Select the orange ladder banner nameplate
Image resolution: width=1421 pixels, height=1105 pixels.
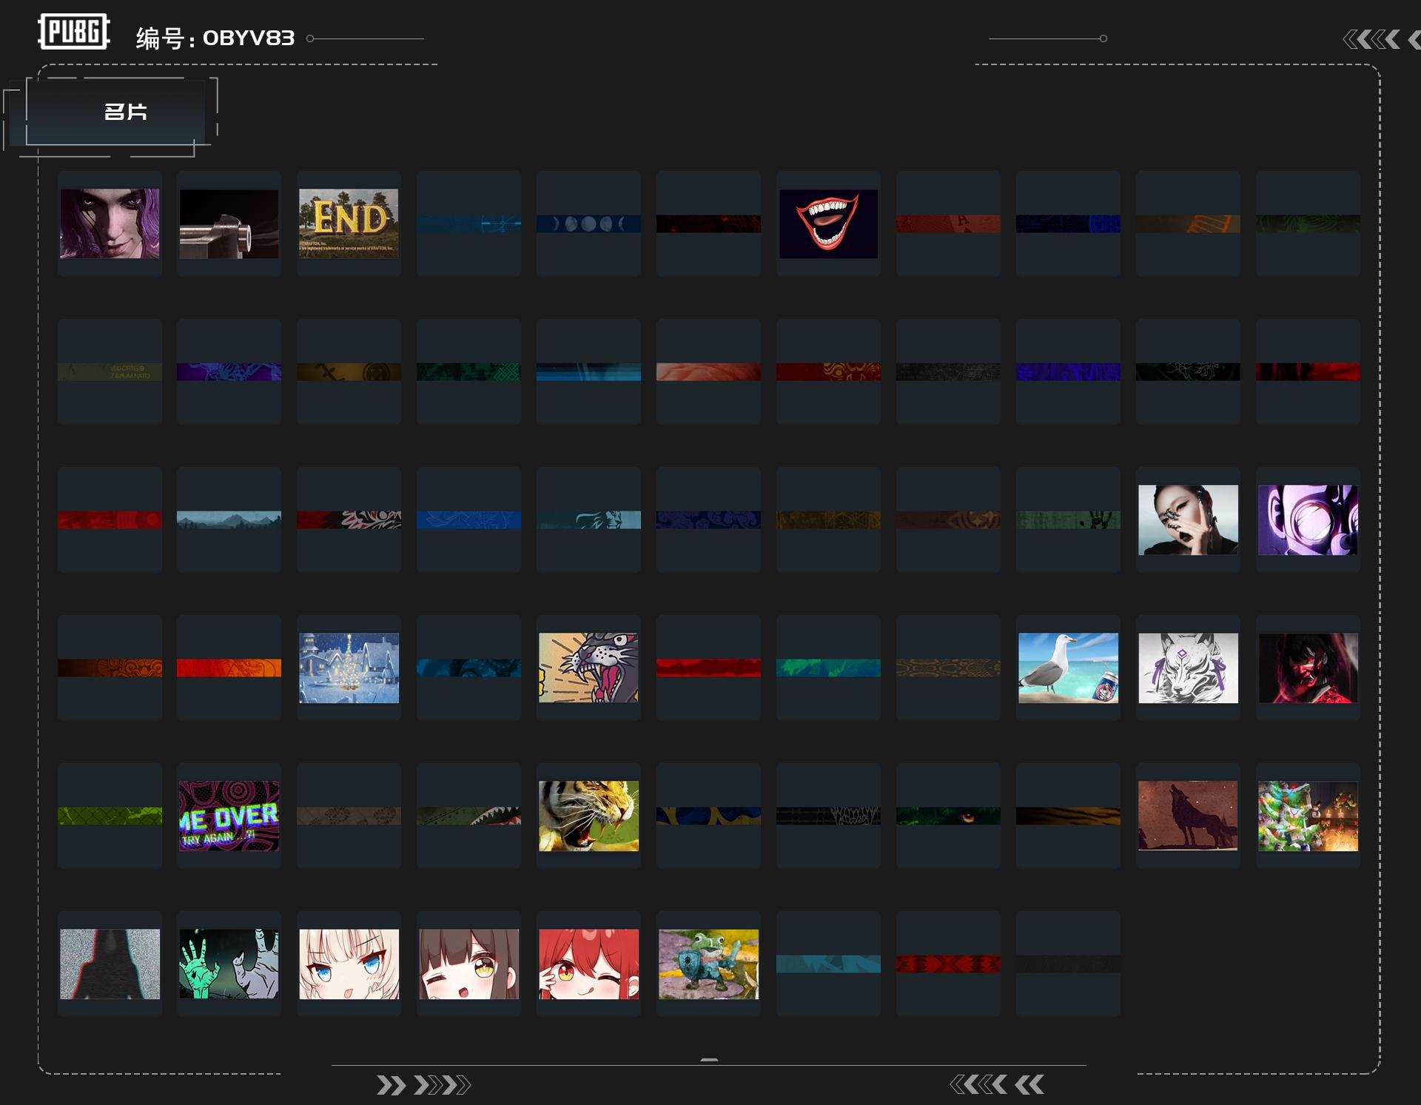coord(1188,224)
